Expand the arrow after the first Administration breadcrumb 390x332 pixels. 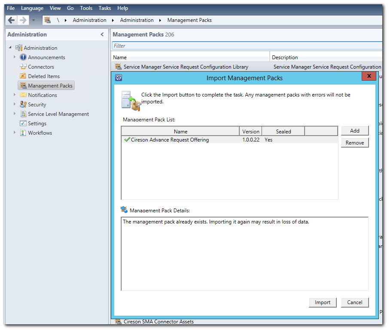click(113, 20)
